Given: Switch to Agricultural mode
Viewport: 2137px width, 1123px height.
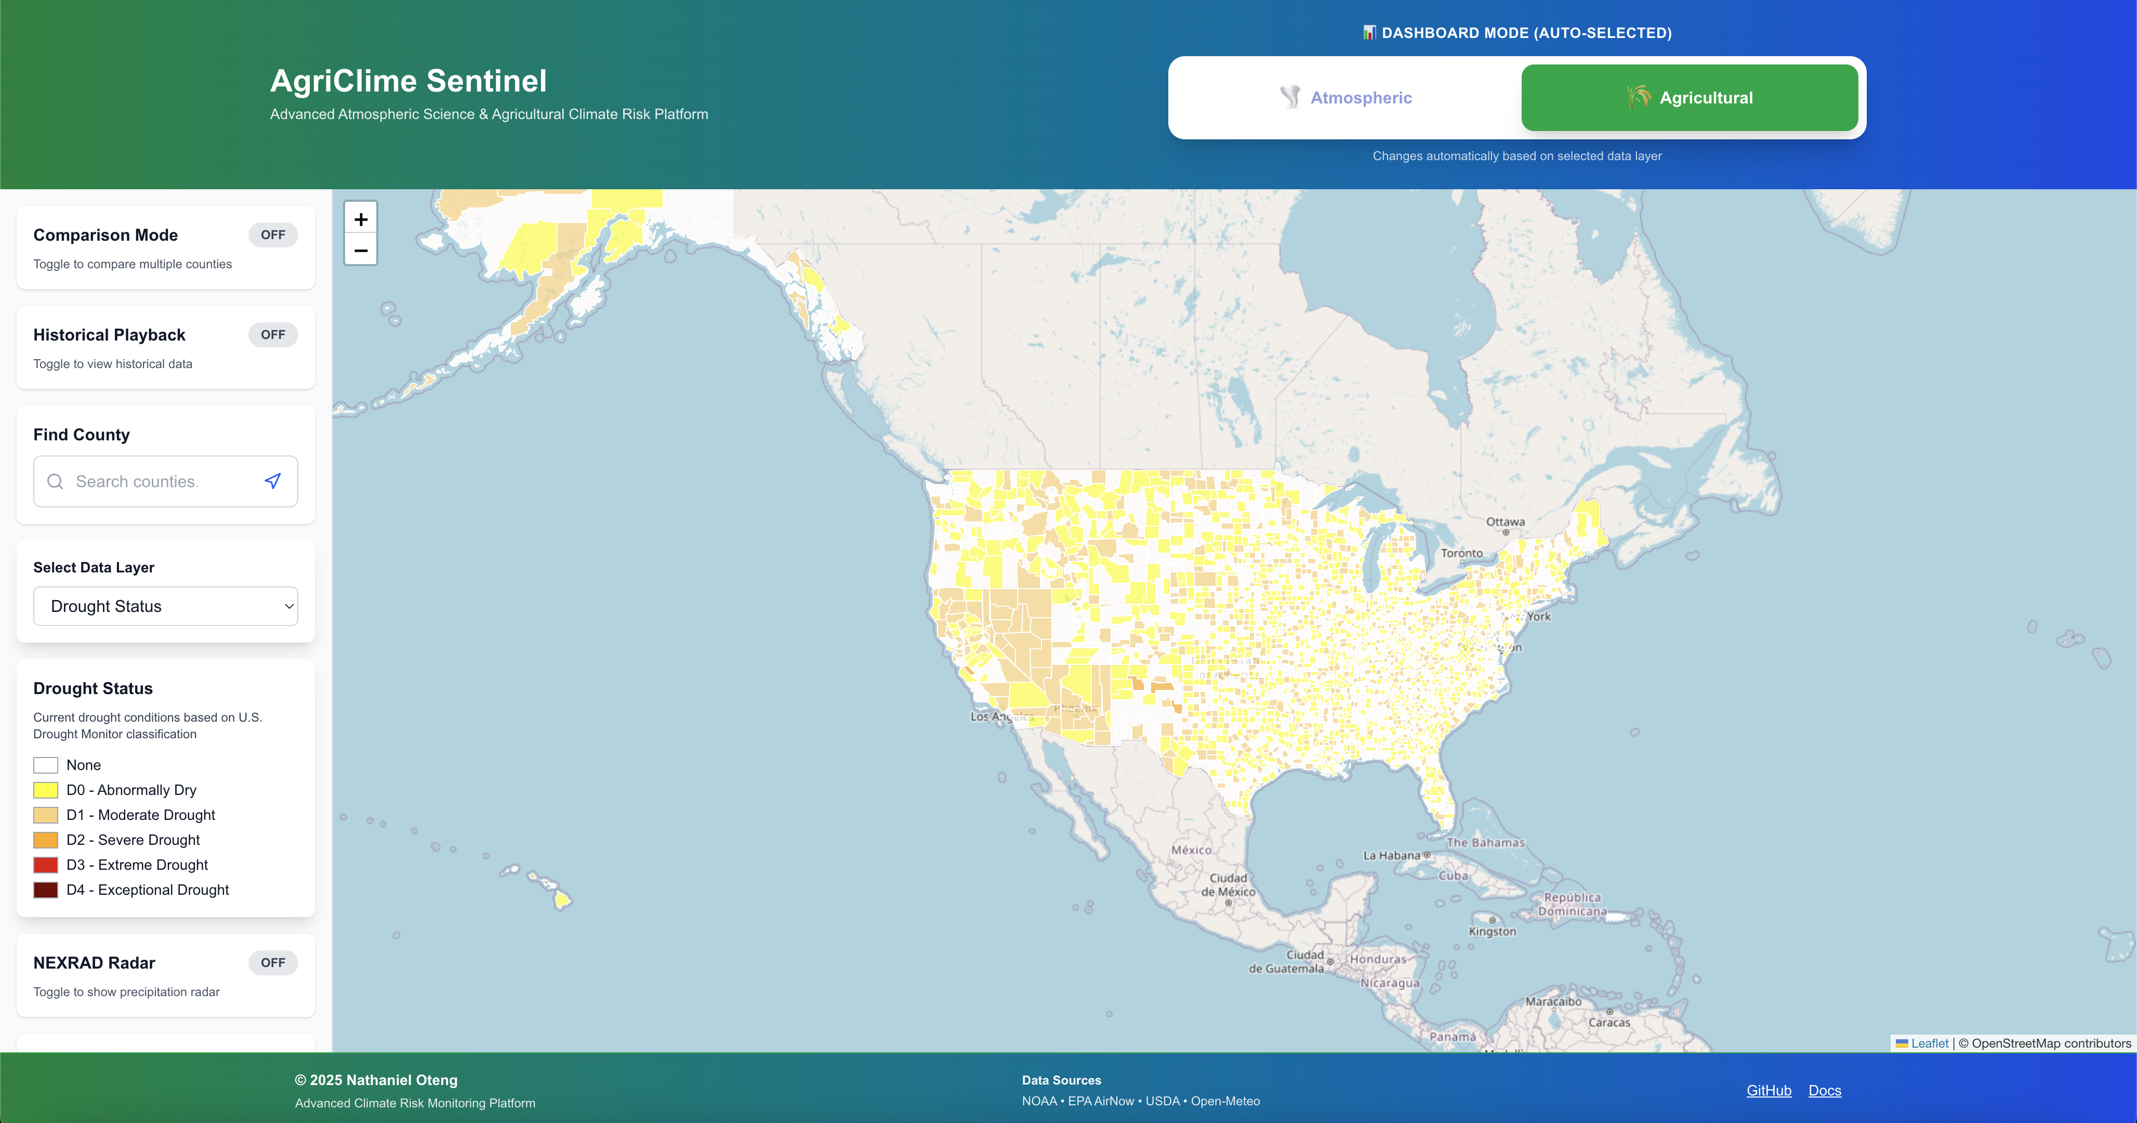Looking at the screenshot, I should pyautogui.click(x=1689, y=97).
